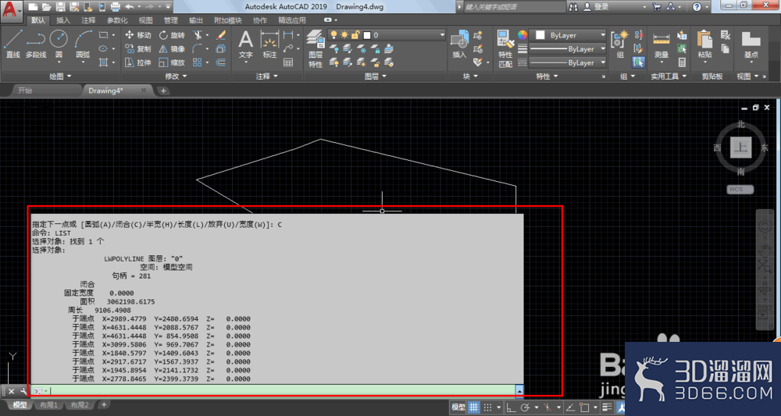781x416 pixels.
Task: Click the Erase tool icon
Action: [221, 35]
